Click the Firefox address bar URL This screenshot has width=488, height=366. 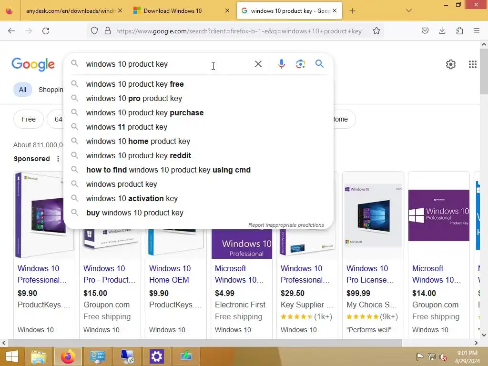point(239,31)
